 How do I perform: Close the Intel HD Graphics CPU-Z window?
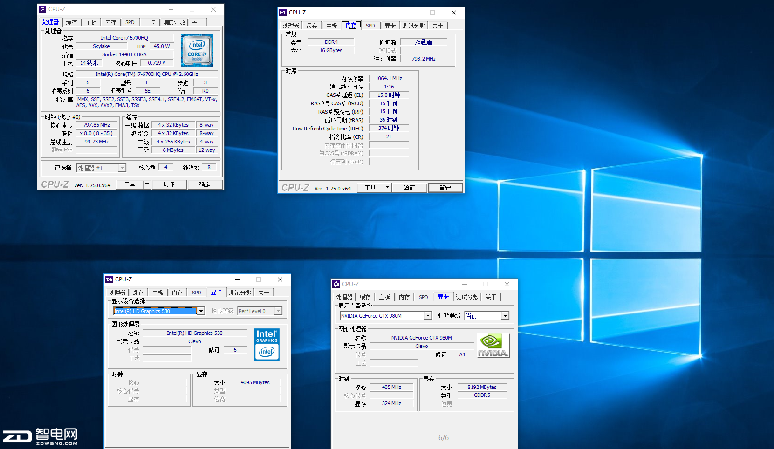[280, 279]
